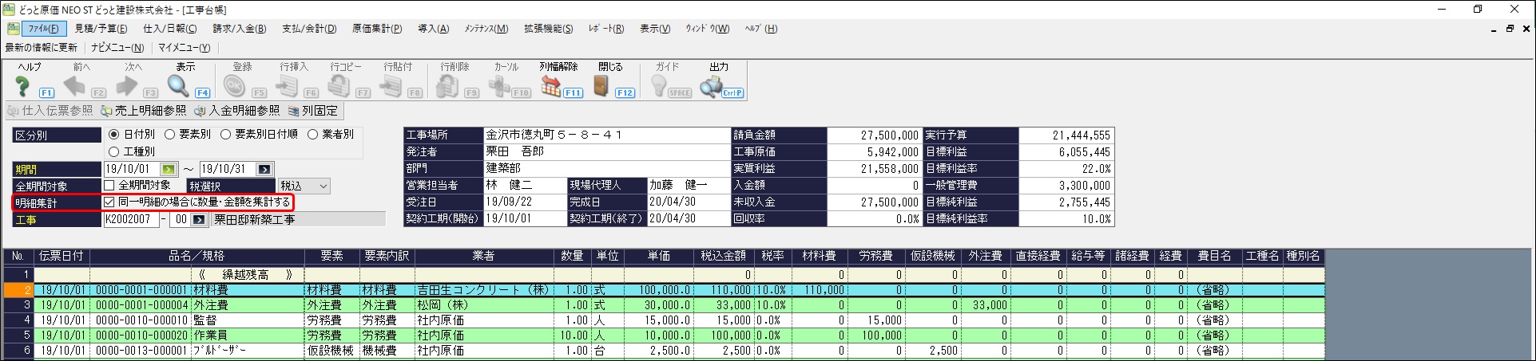Uncheck 同一明細の場合に数量・金額を集計する
Viewport: 1536px width, 361px height.
tap(110, 202)
